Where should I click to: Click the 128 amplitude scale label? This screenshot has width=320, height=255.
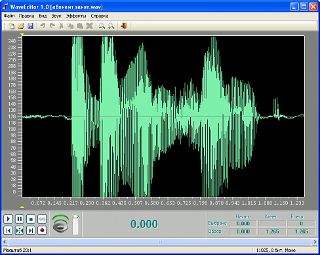pos(12,116)
